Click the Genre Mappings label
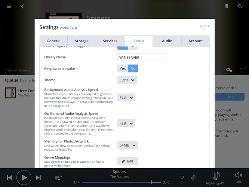 [57, 157]
